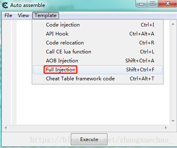Click horizontal scrollbar right arrow

pyautogui.click(x=166, y=128)
